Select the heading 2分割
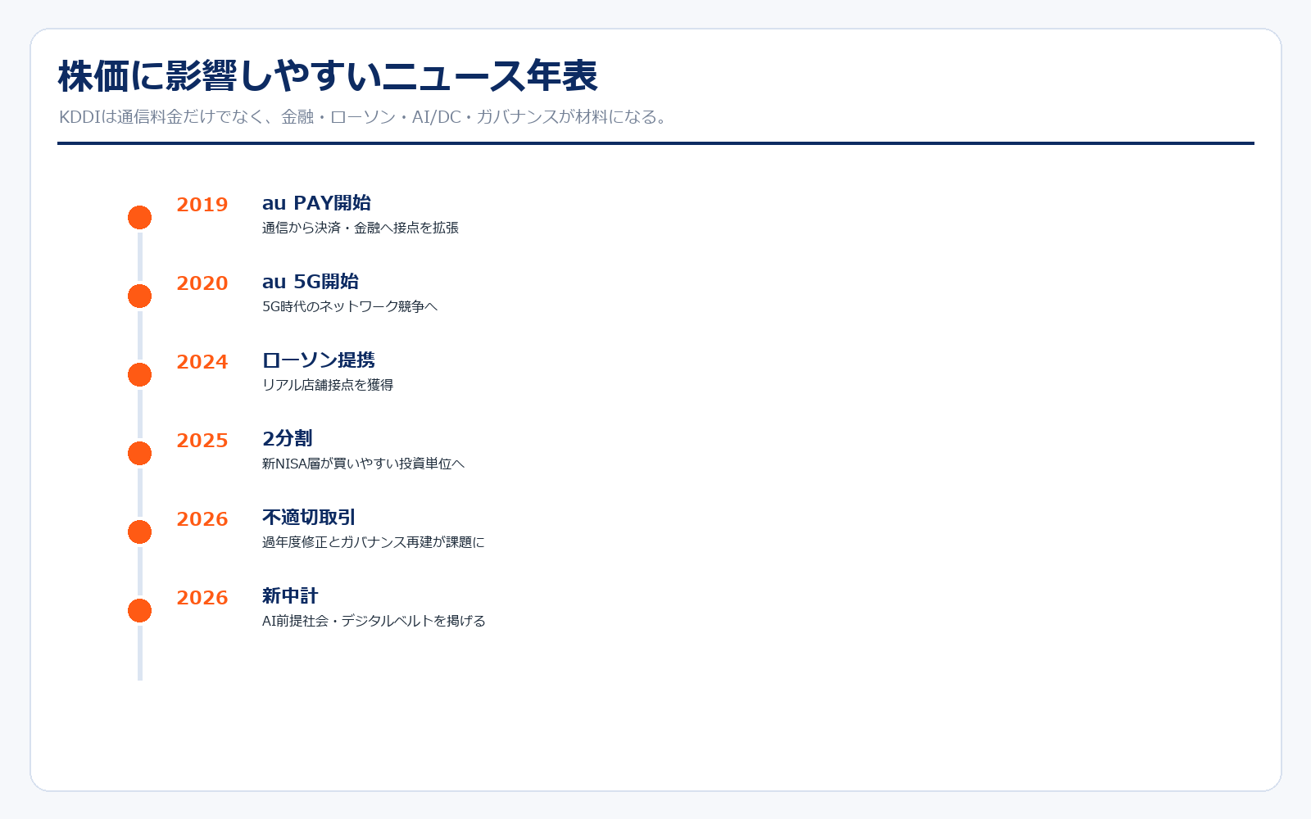The image size is (1311, 819). point(288,439)
